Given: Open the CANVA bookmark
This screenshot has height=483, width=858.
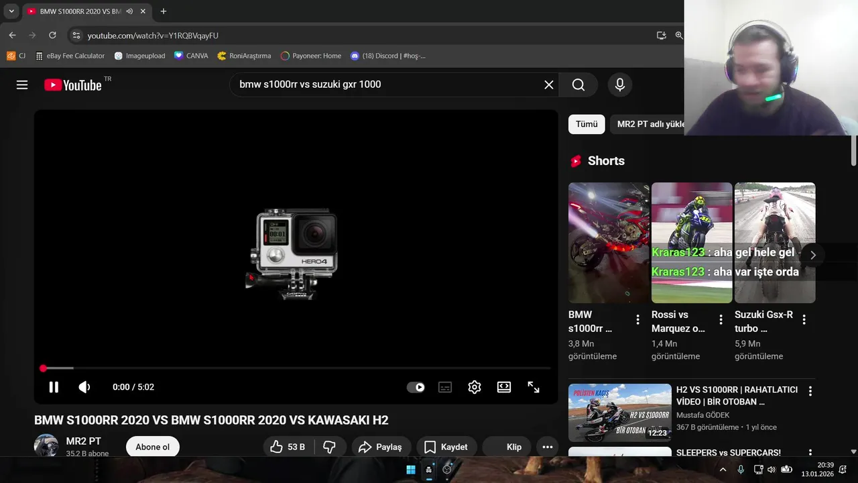Looking at the screenshot, I should pos(191,56).
